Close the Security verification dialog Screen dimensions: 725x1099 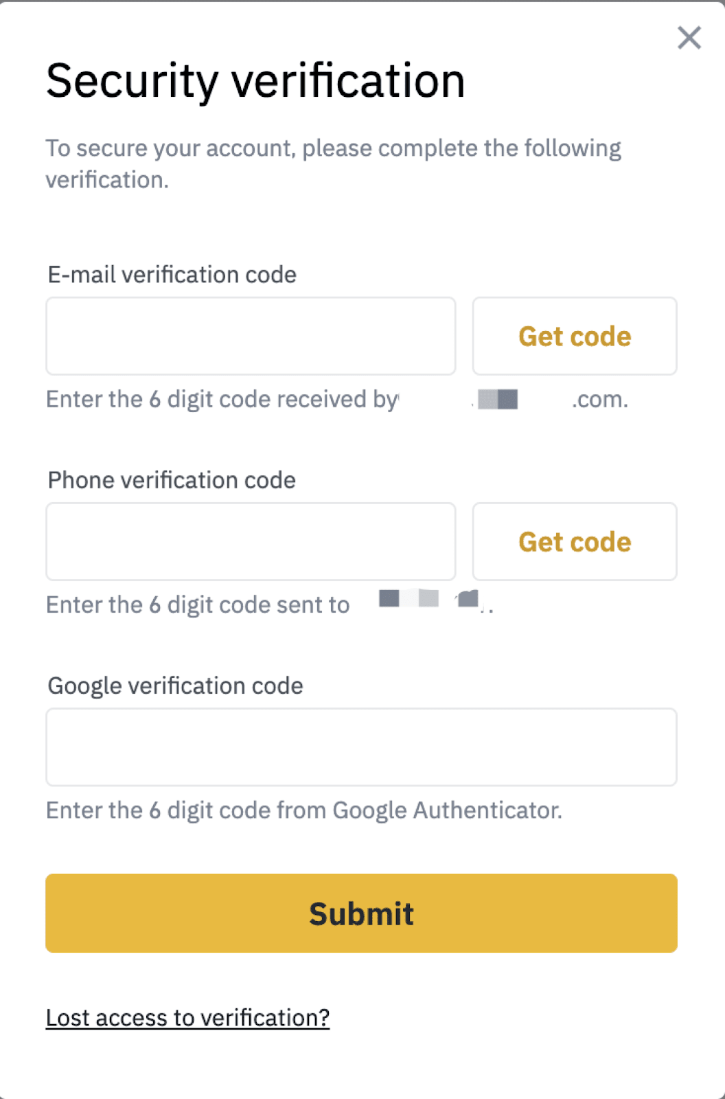pos(689,38)
